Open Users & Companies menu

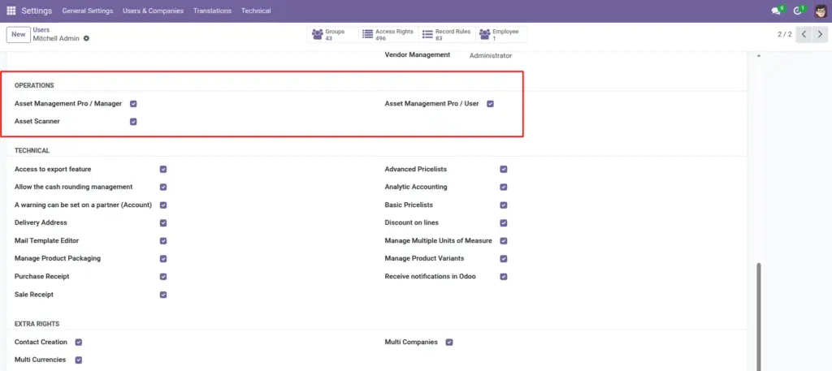[x=153, y=11]
